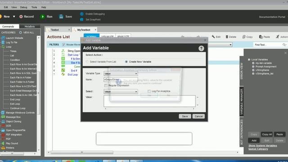The image size is (288, 162).
Task: Click the Printers command icon
Action: pos(3,148)
